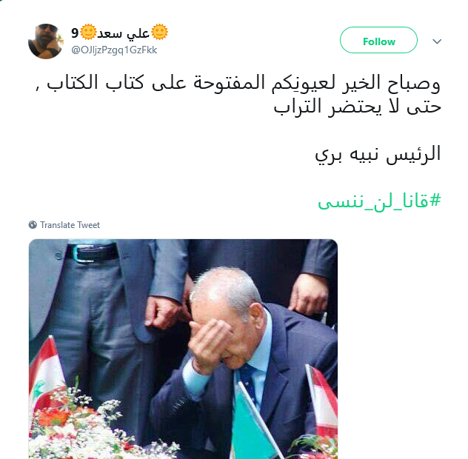468x459 pixels.
Task: Click the belt buckle in the photo
Action: point(81,254)
